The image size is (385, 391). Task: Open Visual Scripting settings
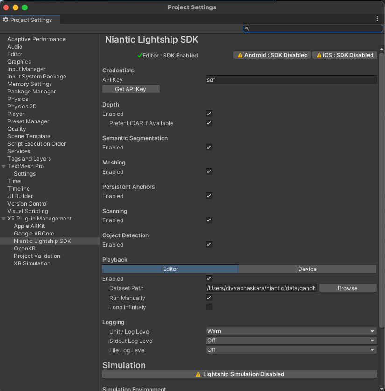tap(28, 211)
